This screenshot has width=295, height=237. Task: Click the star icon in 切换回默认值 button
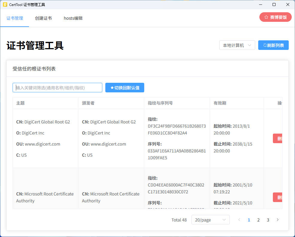pos(112,88)
